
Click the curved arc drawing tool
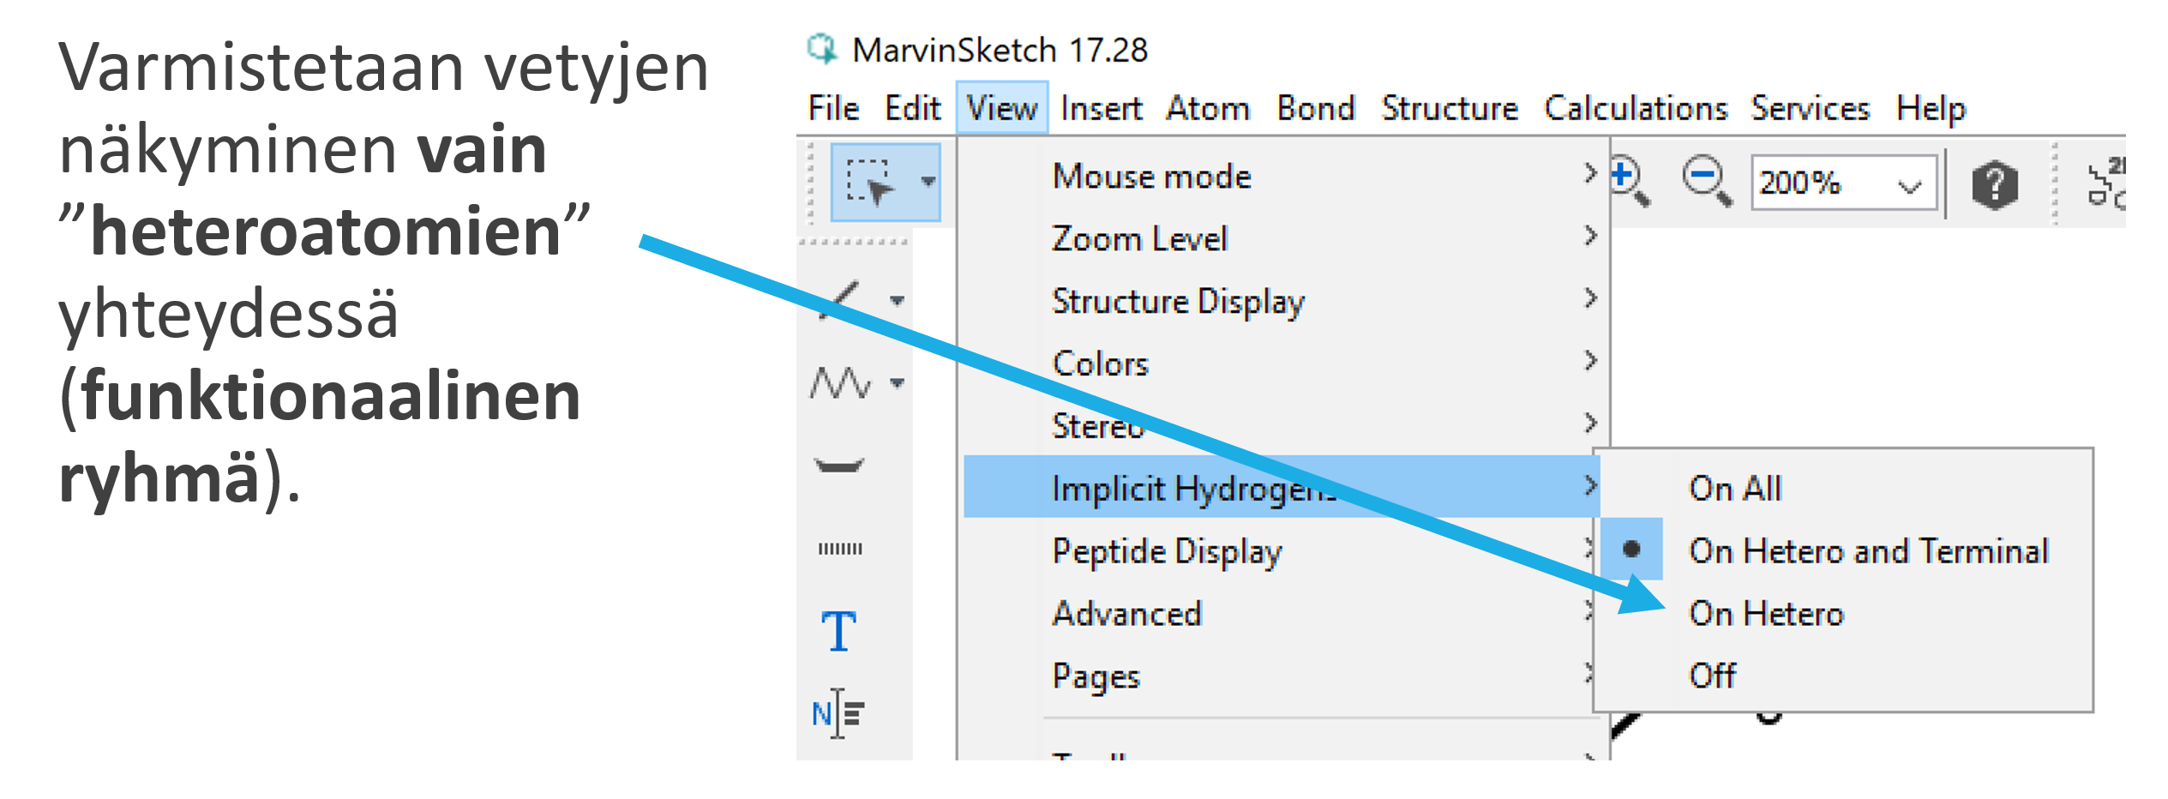839,466
